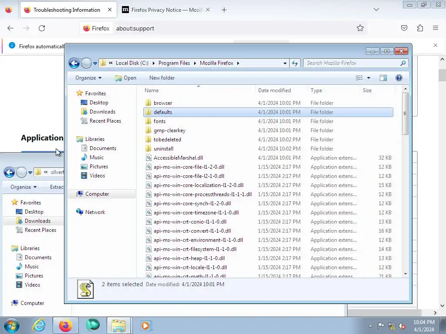The image size is (446, 334).
Task: Click the file list vertical scrollbar thumb
Action: coord(405,114)
